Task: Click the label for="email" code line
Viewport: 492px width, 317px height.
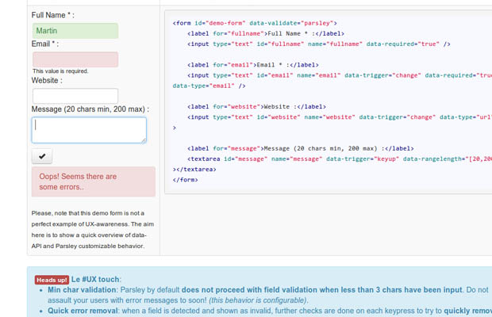Action: tap(253, 65)
